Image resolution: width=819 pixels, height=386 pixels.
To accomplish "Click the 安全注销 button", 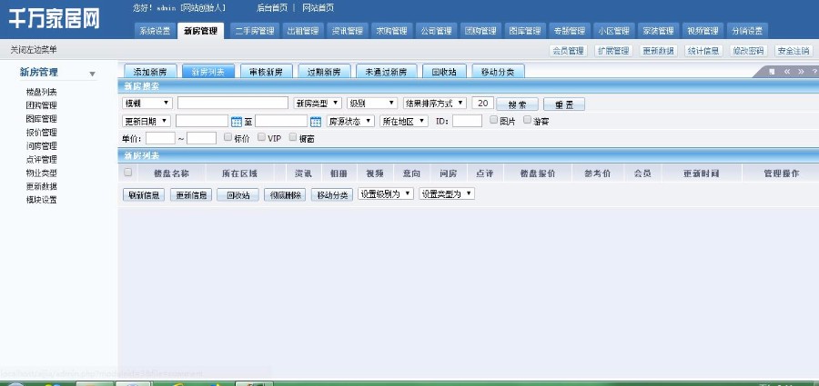I will 794,51.
